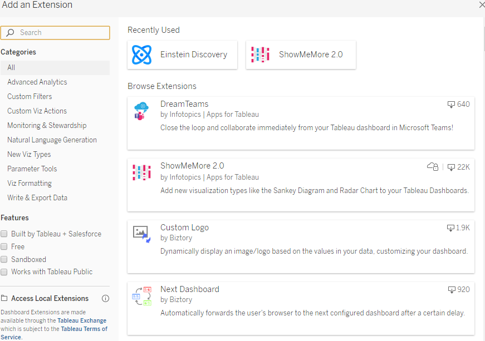This screenshot has width=485, height=341.
Task: Close the Add an Extension dialog
Action: (x=482, y=4)
